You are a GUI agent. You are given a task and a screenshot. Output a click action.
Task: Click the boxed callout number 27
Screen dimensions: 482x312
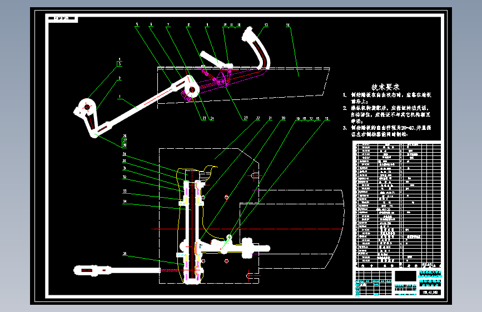click(x=125, y=140)
